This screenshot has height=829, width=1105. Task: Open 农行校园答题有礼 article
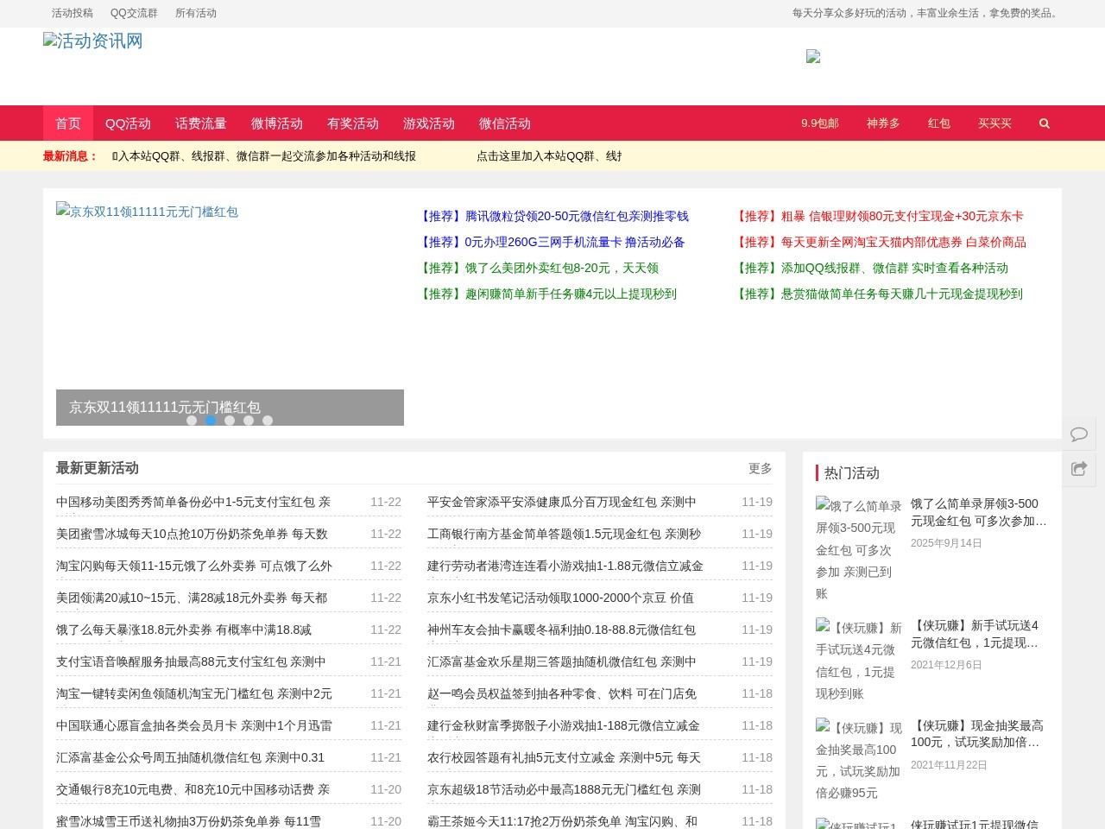564,757
